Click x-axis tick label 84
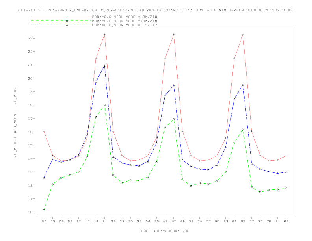Viewport: 312px width, 241px height. pos(286,221)
